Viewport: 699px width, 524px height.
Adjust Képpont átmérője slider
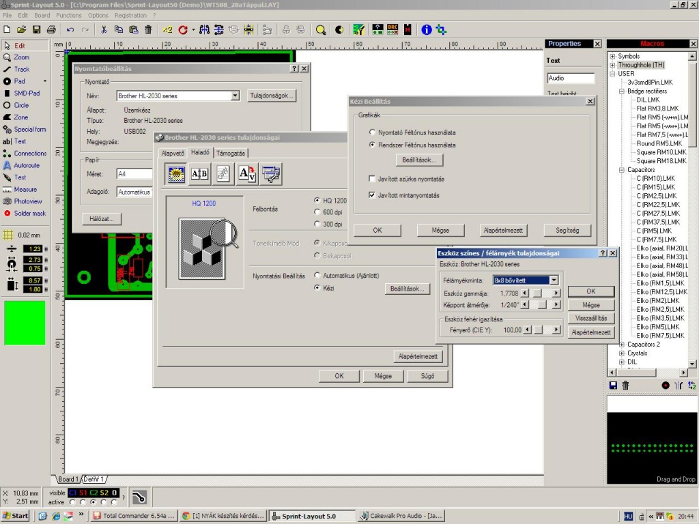(541, 305)
